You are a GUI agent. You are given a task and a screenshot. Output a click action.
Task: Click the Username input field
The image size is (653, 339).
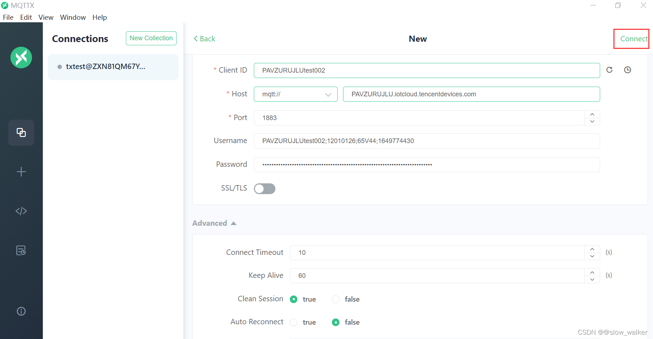427,141
